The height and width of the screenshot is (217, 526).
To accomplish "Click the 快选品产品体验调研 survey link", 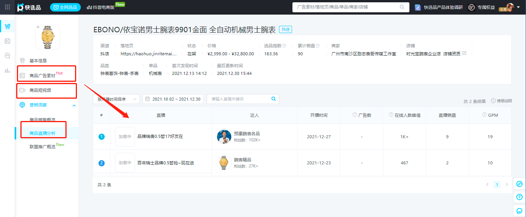I will coord(439,7).
